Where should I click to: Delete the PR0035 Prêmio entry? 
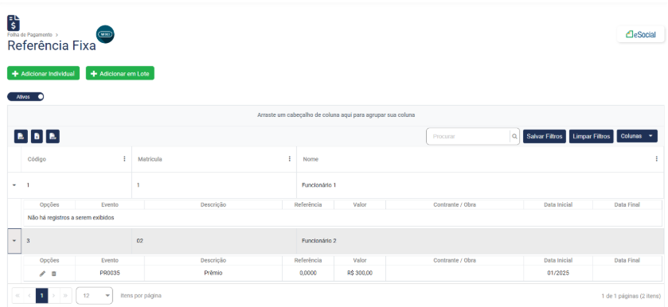(x=53, y=274)
